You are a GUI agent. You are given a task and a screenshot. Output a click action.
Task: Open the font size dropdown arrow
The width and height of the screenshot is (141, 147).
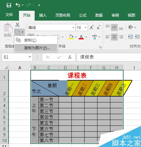tap(86, 28)
